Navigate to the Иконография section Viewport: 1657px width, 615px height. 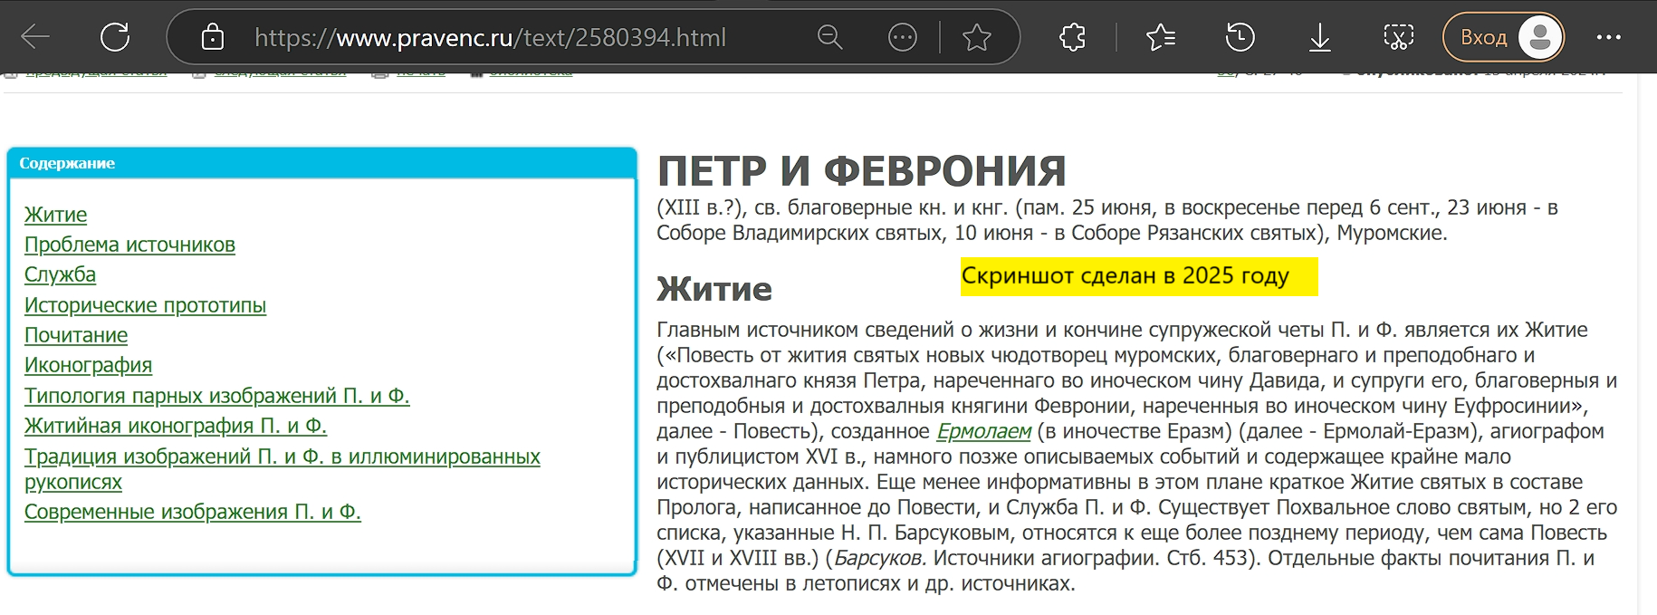[x=88, y=365]
